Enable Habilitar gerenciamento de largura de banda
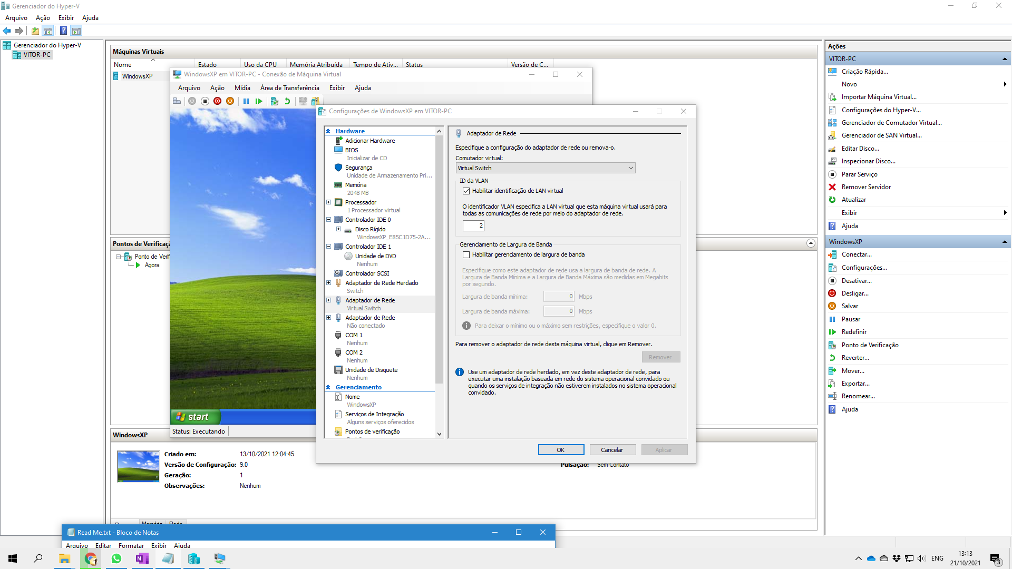Screen dimensions: 1012x569 pyautogui.click(x=466, y=254)
